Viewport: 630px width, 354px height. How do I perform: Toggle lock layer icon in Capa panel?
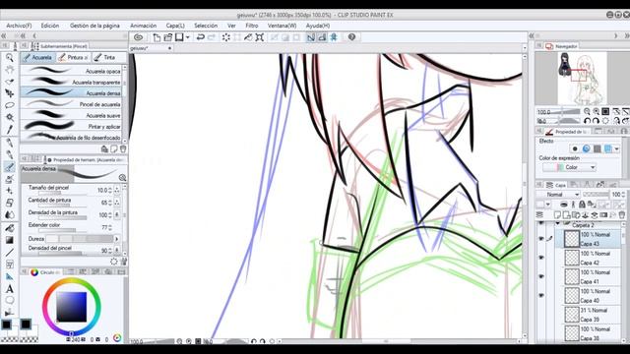pyautogui.click(x=582, y=205)
